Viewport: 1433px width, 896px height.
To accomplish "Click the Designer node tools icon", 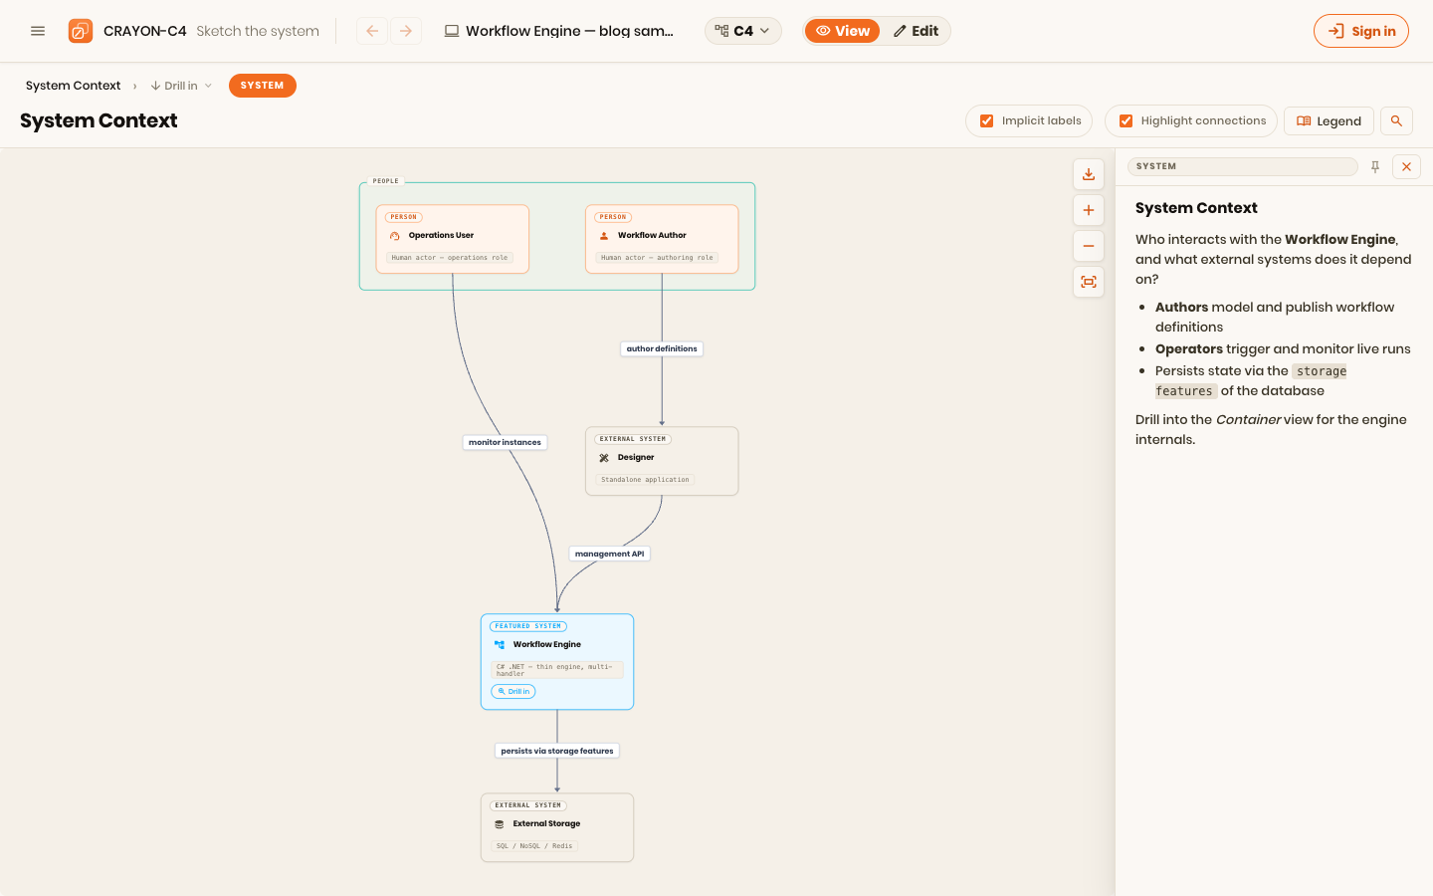I will coord(604,458).
